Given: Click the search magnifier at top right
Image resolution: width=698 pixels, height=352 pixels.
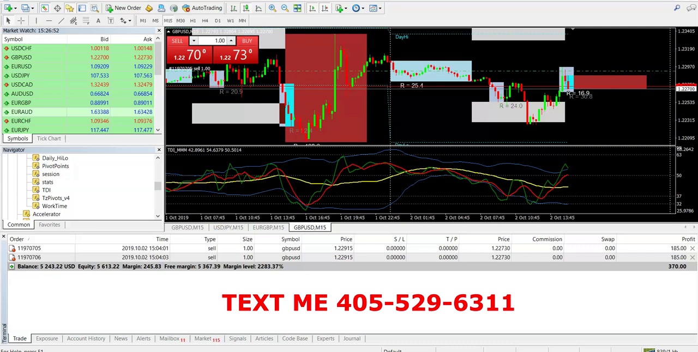Looking at the screenshot, I should (x=677, y=8).
